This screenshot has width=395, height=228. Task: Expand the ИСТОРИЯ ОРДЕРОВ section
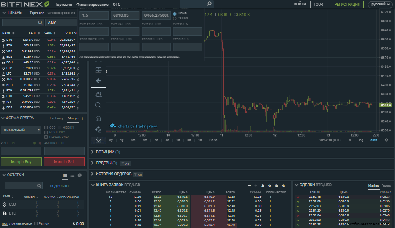[x=92, y=174]
